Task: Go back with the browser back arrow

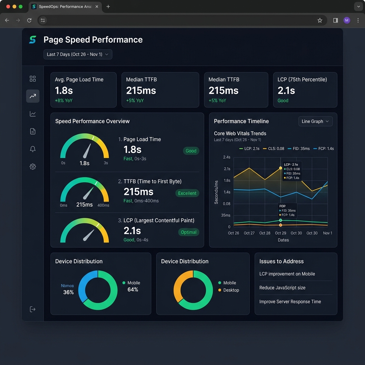Action: (x=7, y=20)
